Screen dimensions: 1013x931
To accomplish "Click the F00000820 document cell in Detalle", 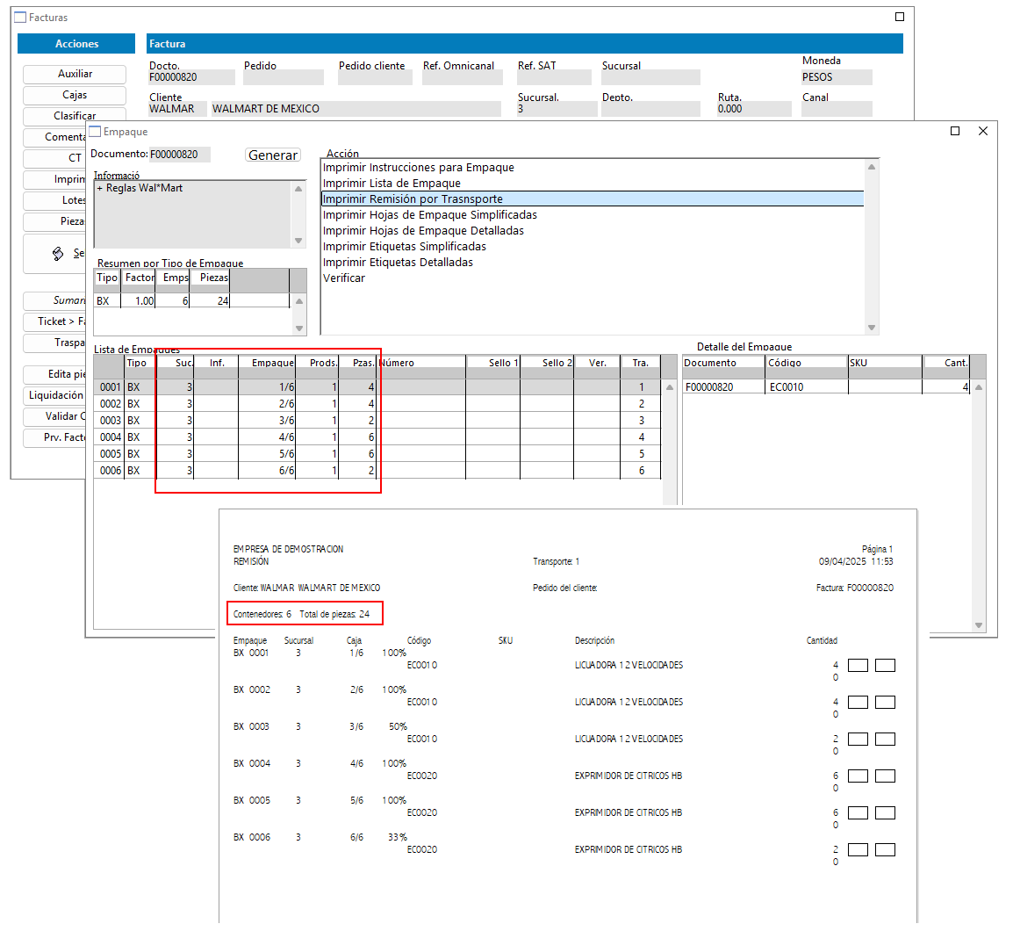I will click(x=724, y=387).
